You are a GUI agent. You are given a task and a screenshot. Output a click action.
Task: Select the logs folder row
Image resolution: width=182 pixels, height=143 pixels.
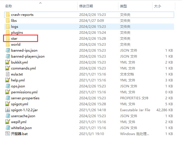click(x=85, y=26)
